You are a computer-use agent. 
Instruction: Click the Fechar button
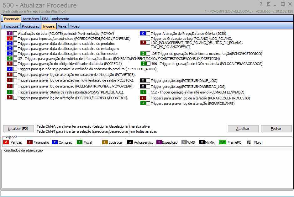click(x=276, y=129)
